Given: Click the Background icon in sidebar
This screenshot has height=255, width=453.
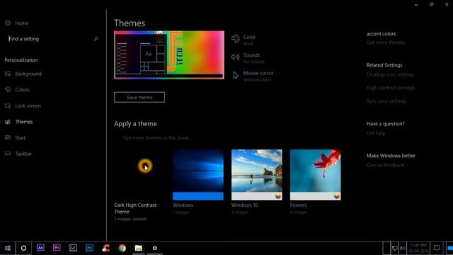Looking at the screenshot, I should tap(8, 74).
